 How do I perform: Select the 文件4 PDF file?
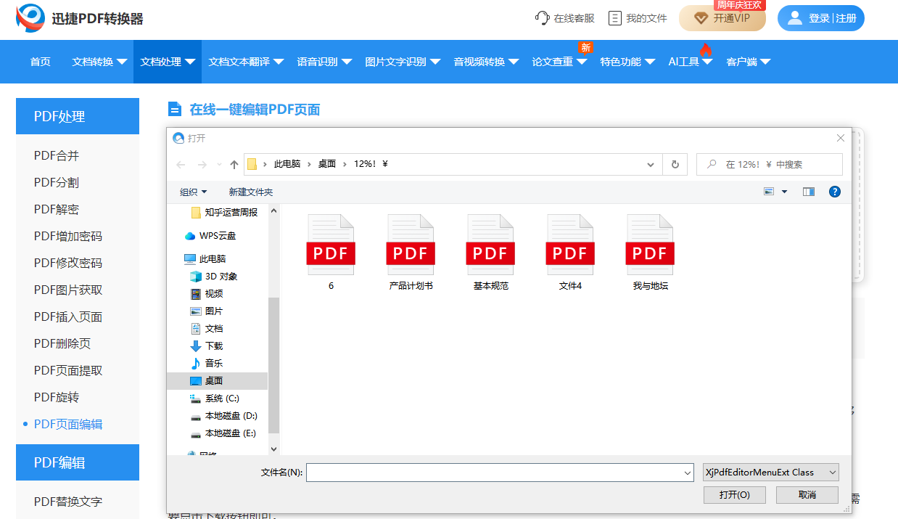[x=570, y=252]
